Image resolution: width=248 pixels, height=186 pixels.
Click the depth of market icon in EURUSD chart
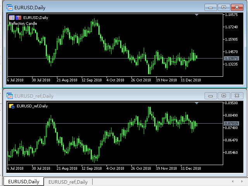(x=12, y=17)
